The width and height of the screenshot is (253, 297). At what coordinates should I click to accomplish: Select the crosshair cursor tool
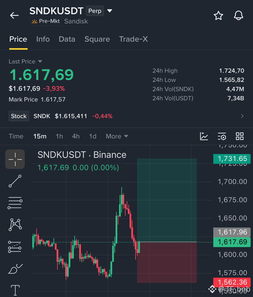click(15, 159)
